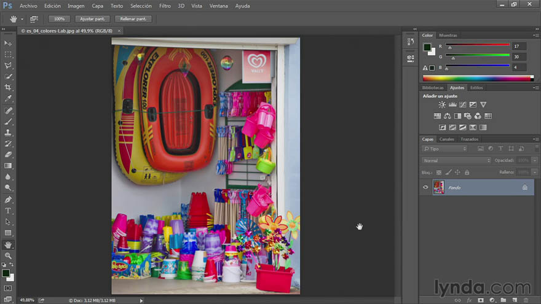Open the Imagen menu

point(76,6)
